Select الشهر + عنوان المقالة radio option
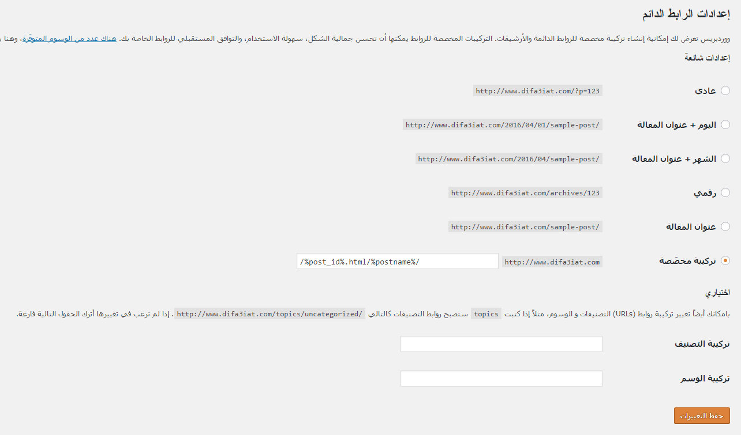The height and width of the screenshot is (435, 741). [725, 158]
